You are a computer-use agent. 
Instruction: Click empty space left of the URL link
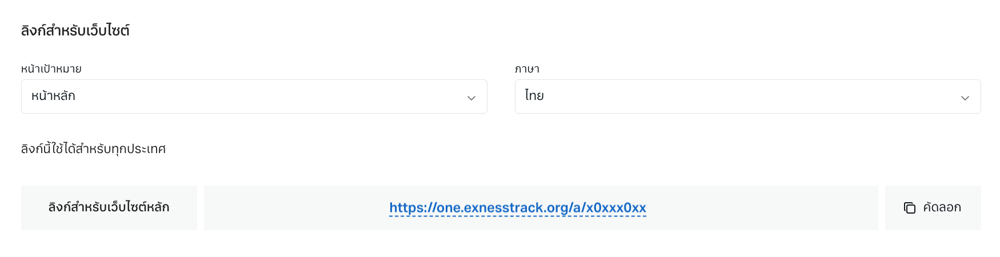[296, 208]
